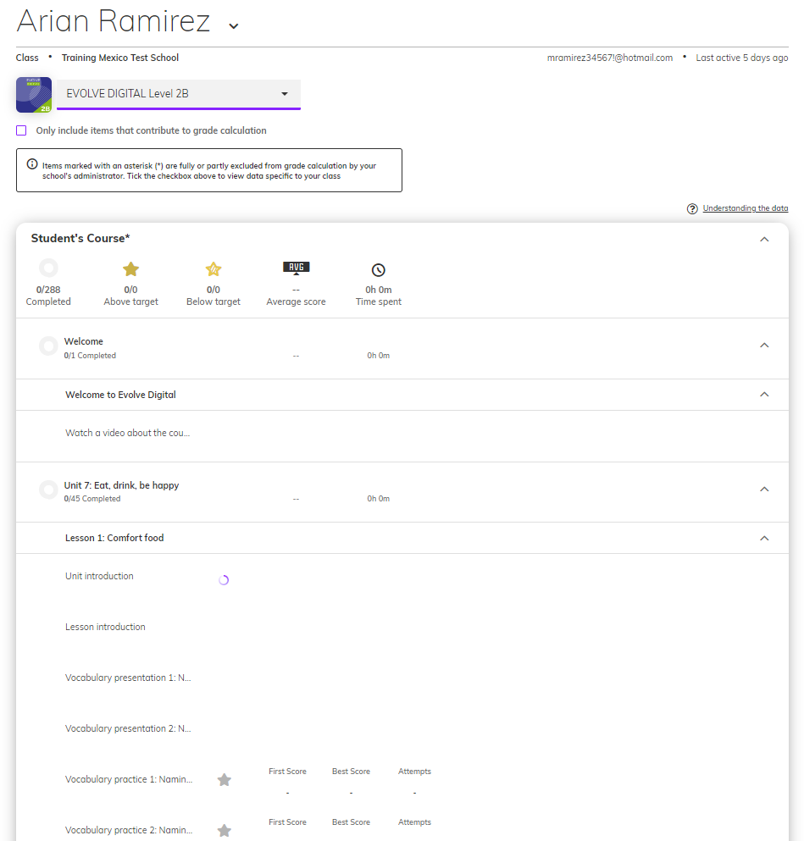This screenshot has width=804, height=841.
Task: Select Vocabulary presentation 1 item
Action: pos(128,678)
